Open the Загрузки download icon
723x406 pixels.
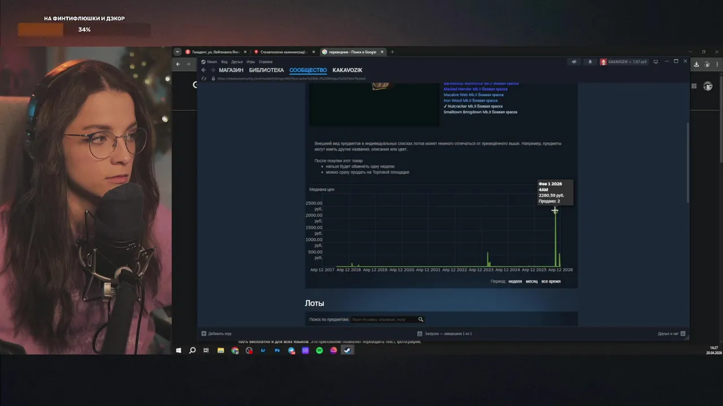[x=421, y=333]
